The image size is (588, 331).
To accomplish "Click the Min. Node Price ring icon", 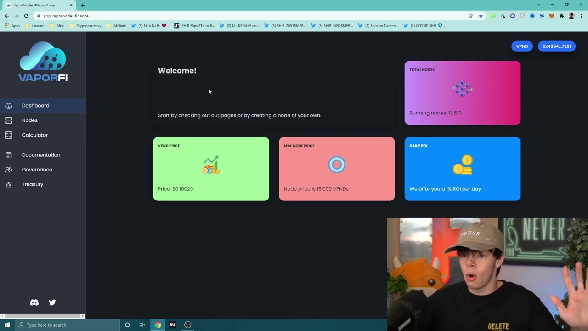I will coord(337,165).
